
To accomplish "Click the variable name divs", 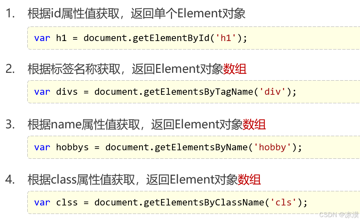I will (67, 92).
